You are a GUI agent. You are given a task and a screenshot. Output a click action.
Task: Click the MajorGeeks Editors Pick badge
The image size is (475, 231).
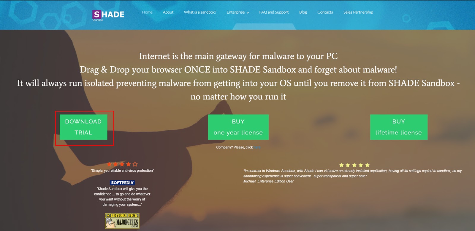(x=122, y=221)
